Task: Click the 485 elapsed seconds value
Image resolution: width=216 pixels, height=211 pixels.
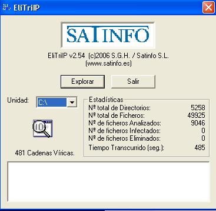Action: pyautogui.click(x=200, y=147)
